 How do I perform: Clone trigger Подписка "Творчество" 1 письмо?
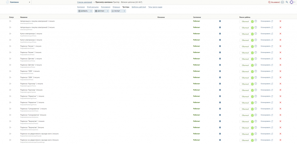click(267, 121)
